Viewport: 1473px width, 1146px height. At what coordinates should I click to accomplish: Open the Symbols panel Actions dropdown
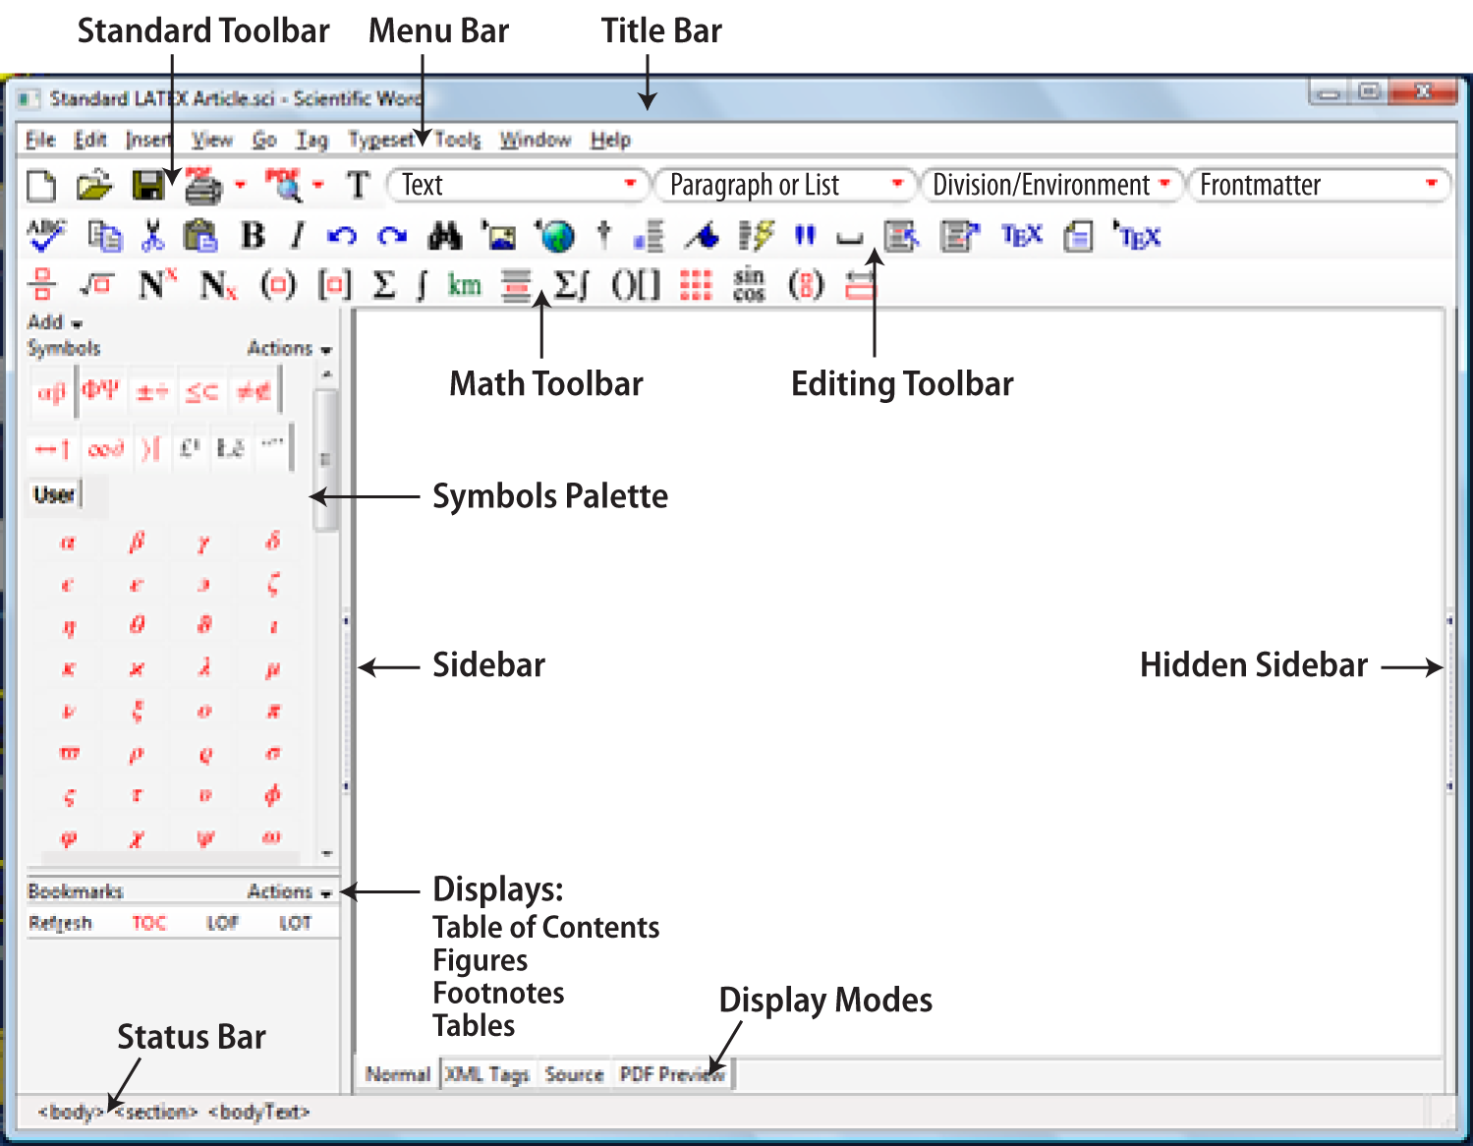point(289,348)
